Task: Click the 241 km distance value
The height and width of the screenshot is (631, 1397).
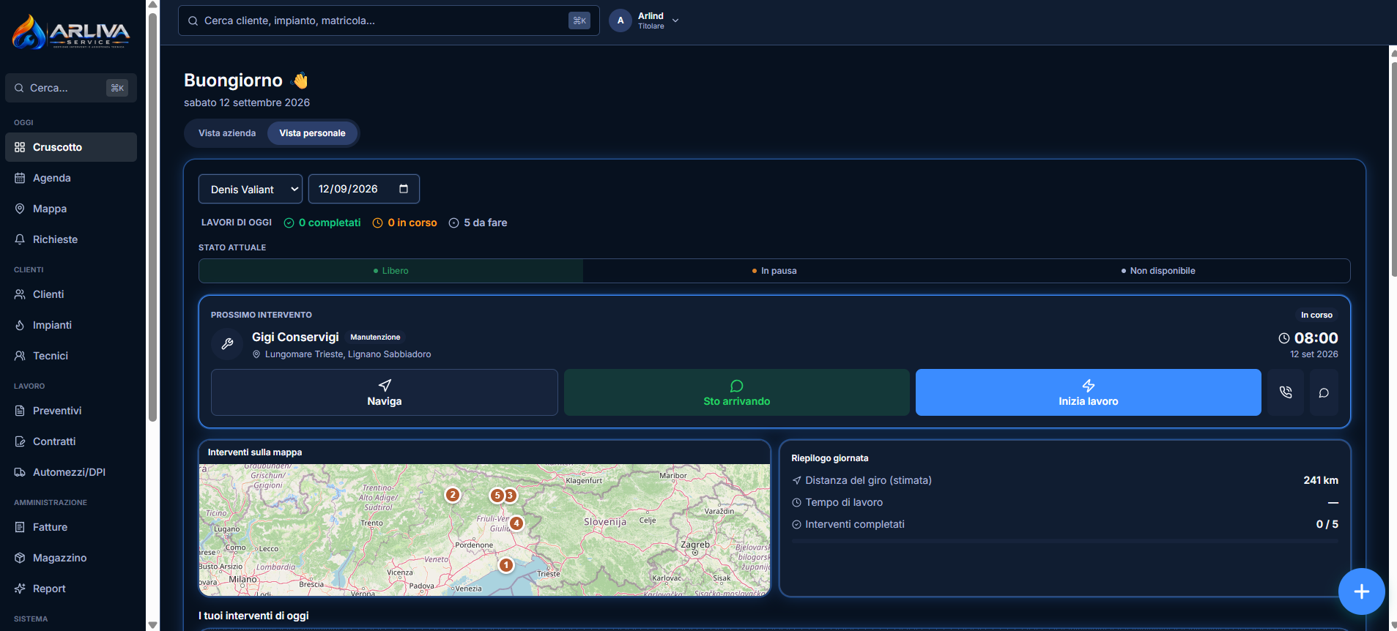Action: (x=1321, y=480)
